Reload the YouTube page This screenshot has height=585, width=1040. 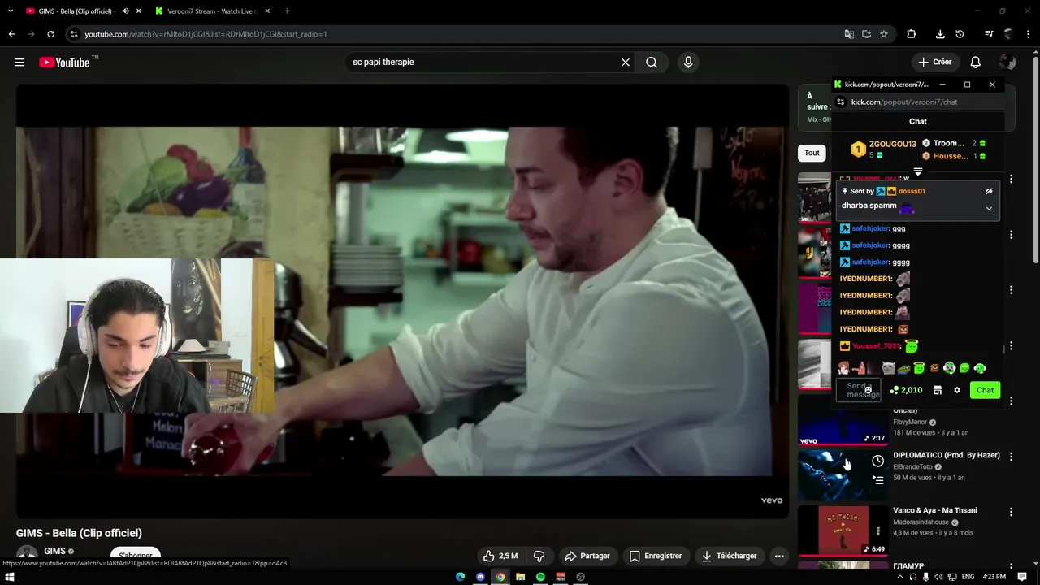click(50, 34)
